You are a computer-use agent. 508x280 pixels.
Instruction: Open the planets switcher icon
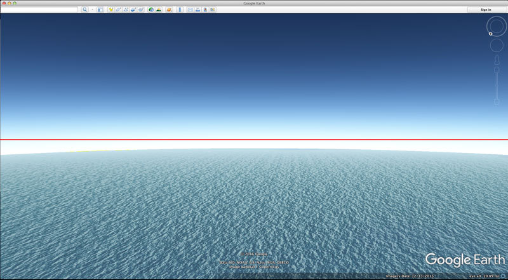[169, 10]
